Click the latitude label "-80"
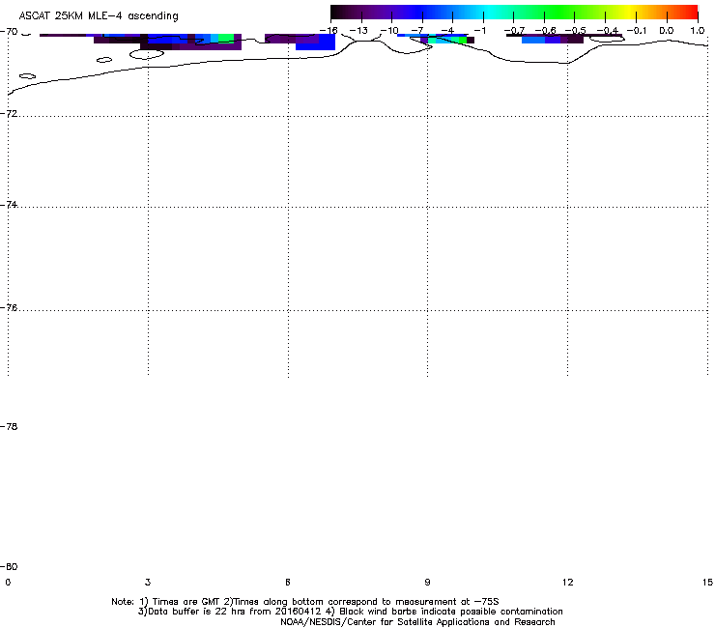 9,566
